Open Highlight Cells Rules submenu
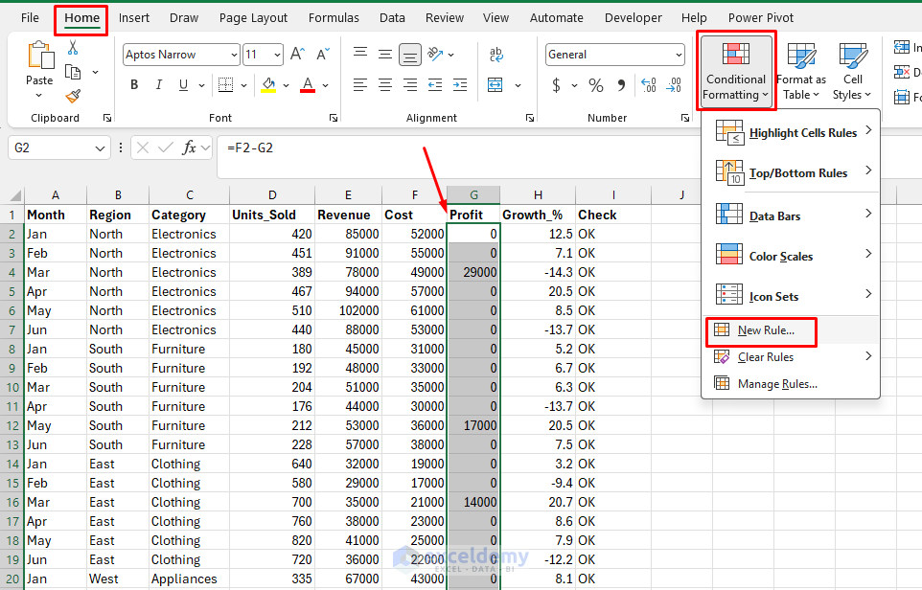This screenshot has width=922, height=590. [x=792, y=132]
